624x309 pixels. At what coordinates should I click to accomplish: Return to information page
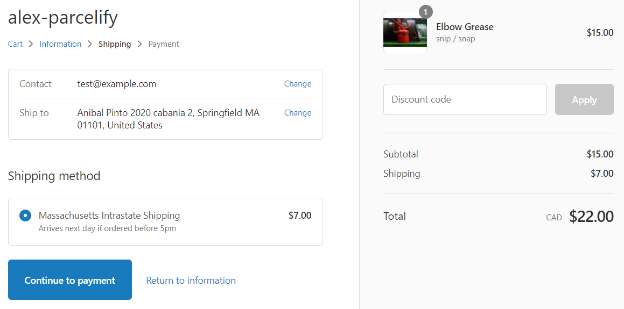191,281
